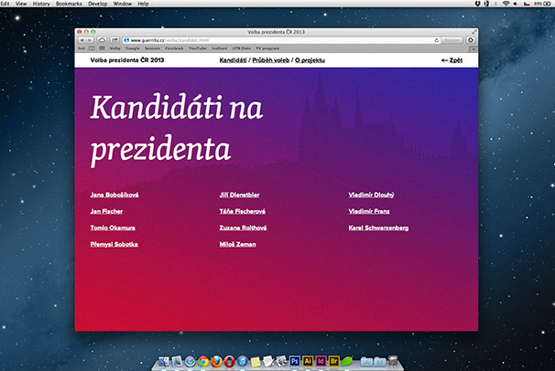Image resolution: width=555 pixels, height=371 pixels.
Task: Click the Safari Reader button
Action: (452, 40)
